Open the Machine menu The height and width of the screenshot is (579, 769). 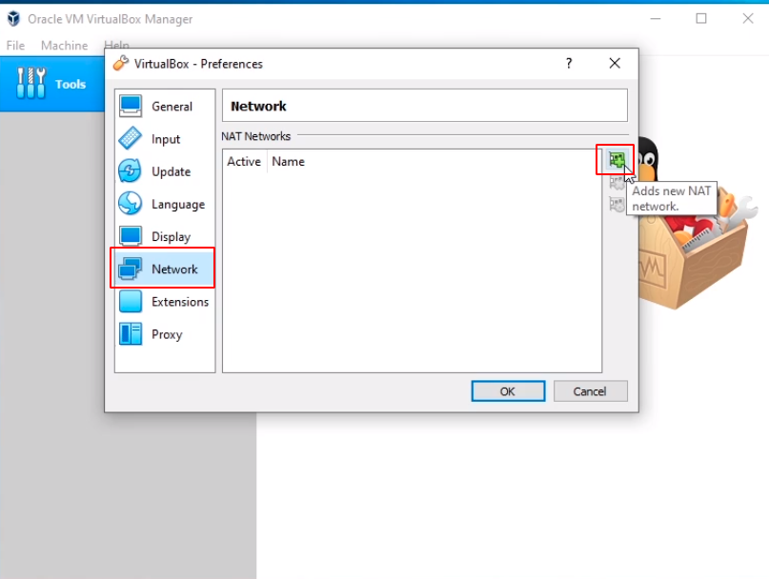[64, 46]
